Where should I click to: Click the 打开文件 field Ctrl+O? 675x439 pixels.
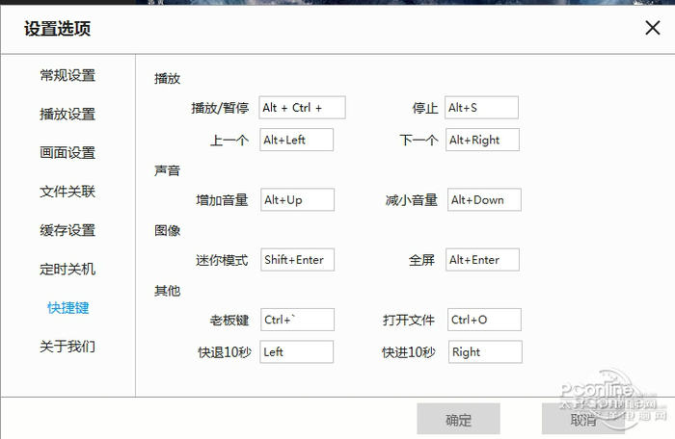click(484, 320)
